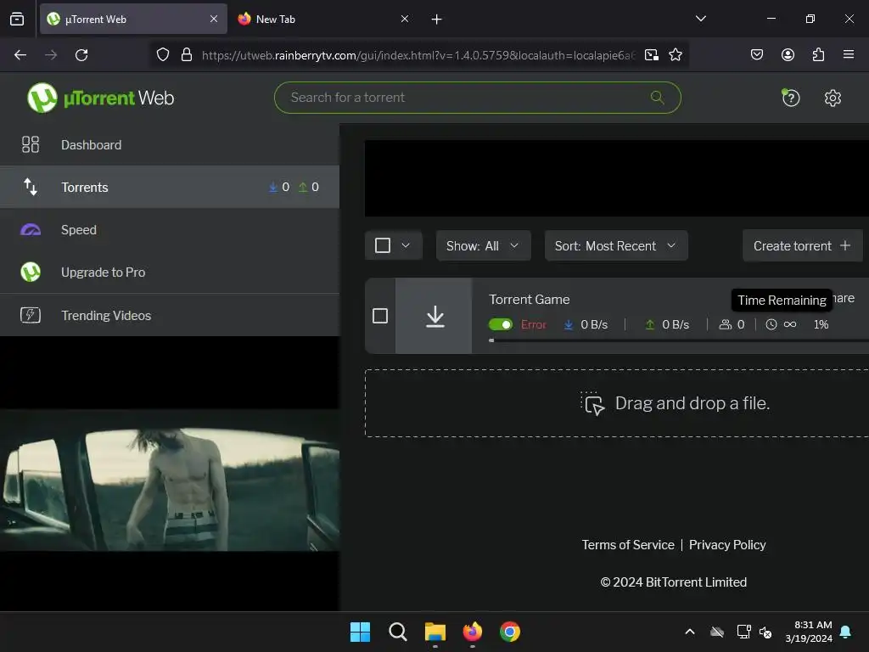The image size is (869, 652).
Task: Reload the page
Action: 81,55
